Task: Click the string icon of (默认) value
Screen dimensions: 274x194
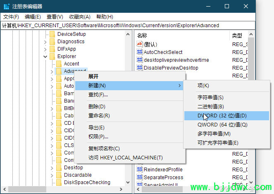Action: tap(140, 44)
